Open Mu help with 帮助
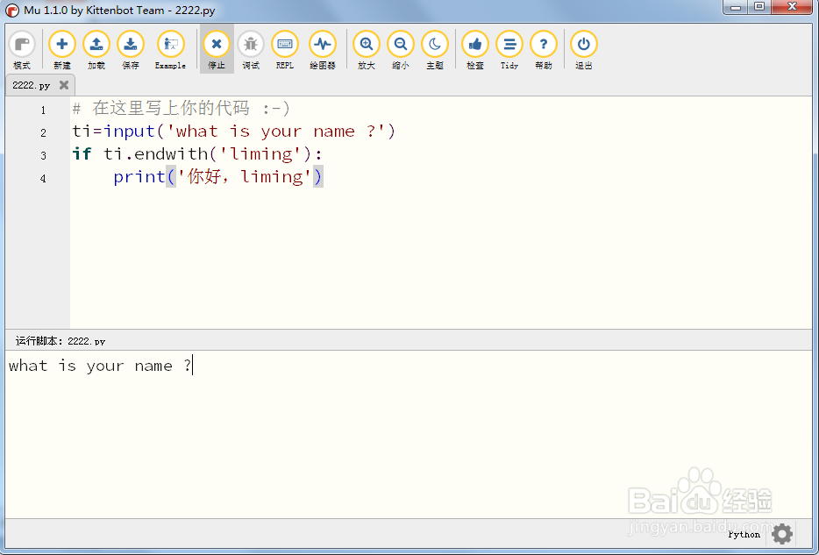This screenshot has width=819, height=555. 544,44
